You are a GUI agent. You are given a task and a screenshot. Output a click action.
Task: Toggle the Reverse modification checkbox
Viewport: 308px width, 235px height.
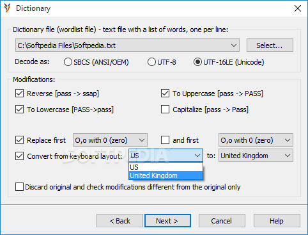click(19, 93)
